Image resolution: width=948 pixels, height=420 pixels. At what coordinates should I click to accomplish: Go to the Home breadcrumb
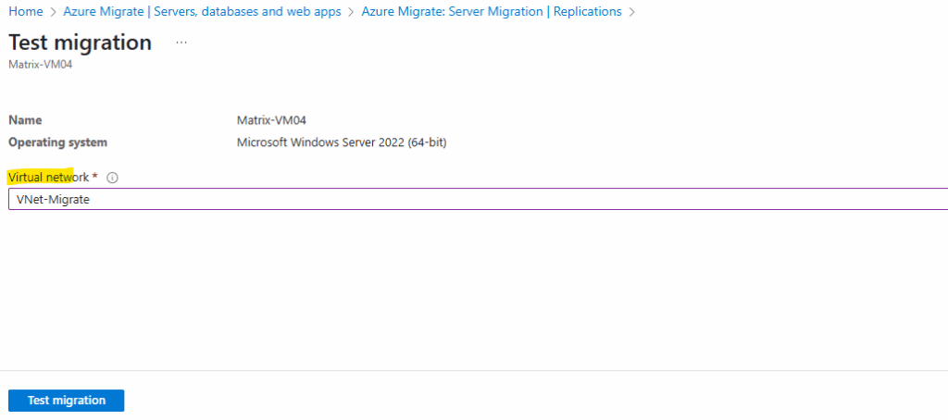point(25,12)
